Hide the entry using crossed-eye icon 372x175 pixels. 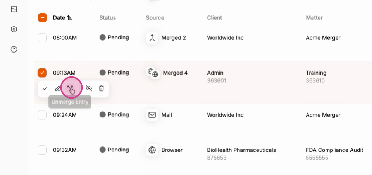point(89,88)
